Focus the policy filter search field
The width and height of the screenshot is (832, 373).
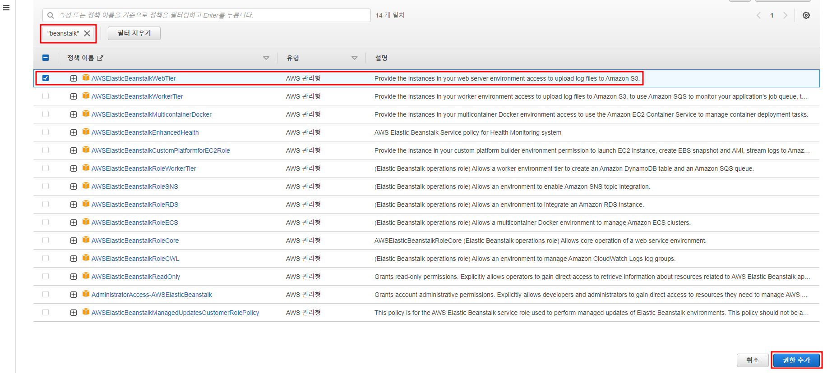207,15
